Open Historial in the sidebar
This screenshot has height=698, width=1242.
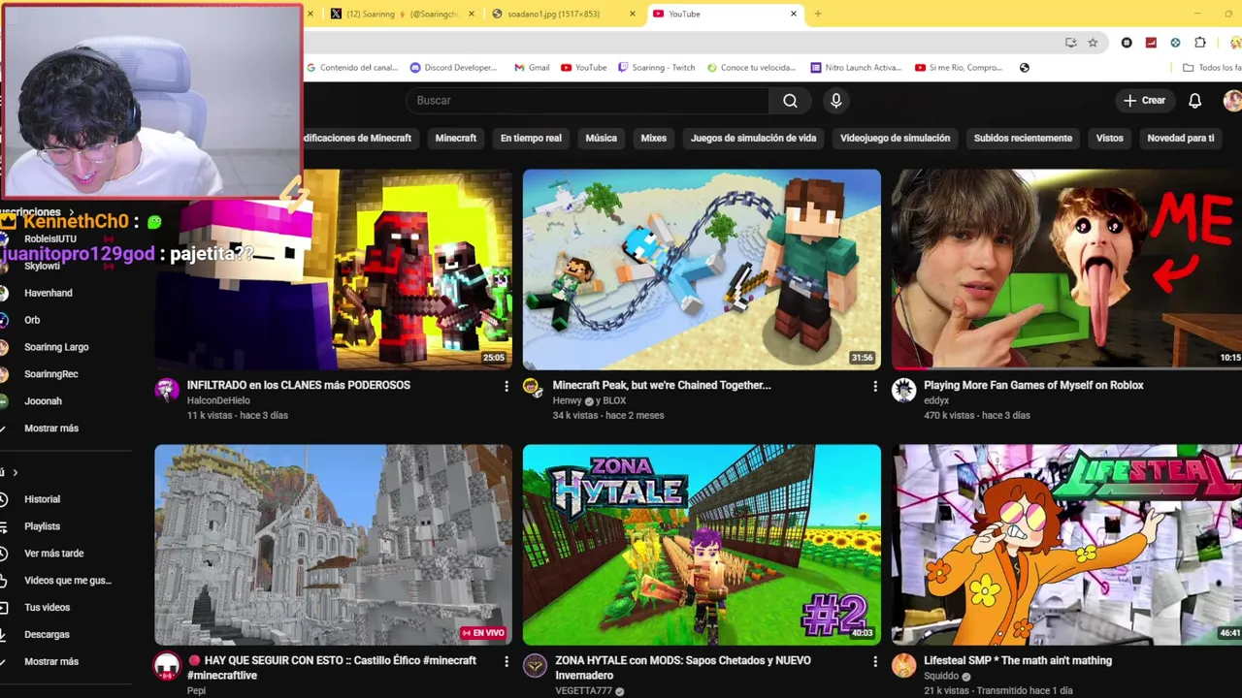point(42,499)
